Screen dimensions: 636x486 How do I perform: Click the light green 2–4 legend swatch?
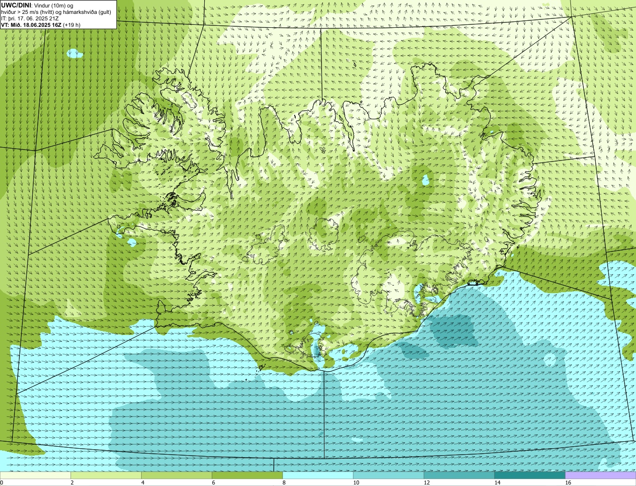pyautogui.click(x=106, y=475)
